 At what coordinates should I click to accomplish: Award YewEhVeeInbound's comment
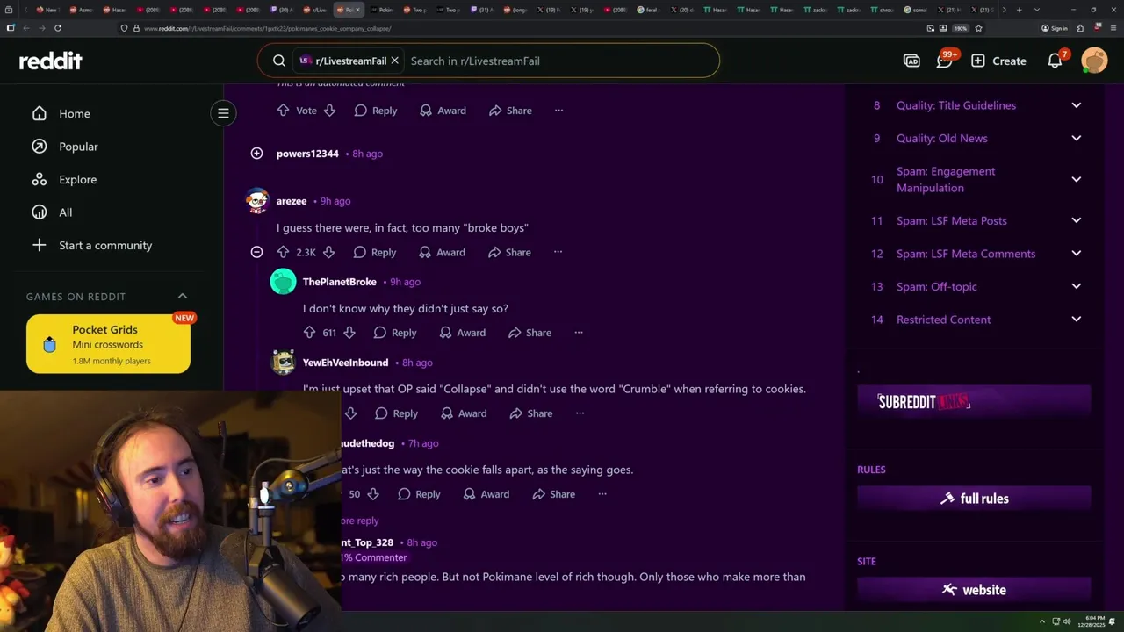click(x=463, y=413)
